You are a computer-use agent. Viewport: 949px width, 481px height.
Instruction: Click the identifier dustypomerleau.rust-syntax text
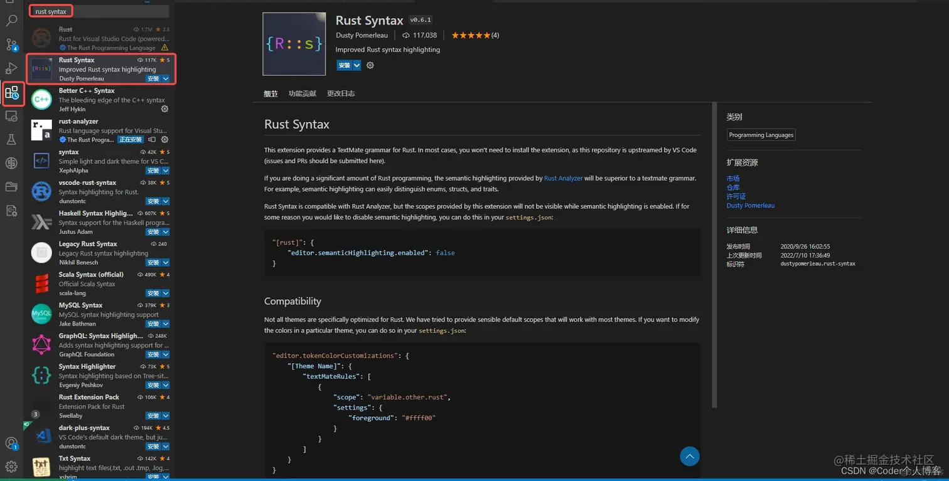point(818,264)
